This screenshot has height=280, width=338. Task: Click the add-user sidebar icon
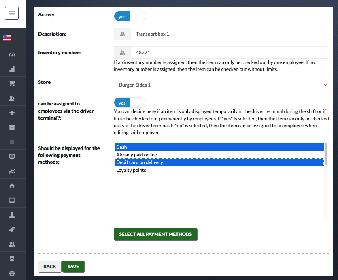point(12,98)
